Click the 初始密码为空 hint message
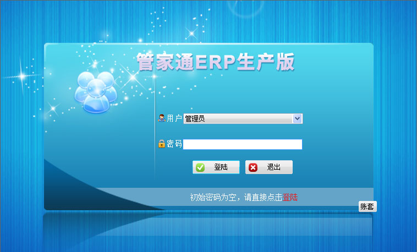Screen dimensions: 417x252 235,197
